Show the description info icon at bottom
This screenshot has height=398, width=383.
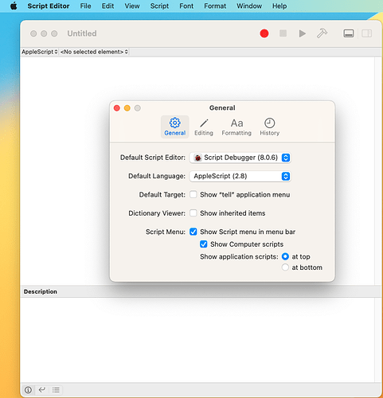(x=28, y=390)
